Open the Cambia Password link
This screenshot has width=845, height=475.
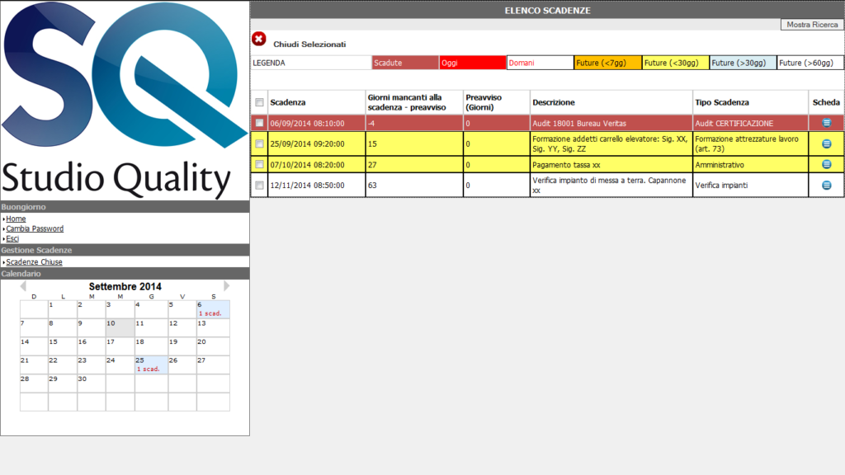[x=35, y=228]
